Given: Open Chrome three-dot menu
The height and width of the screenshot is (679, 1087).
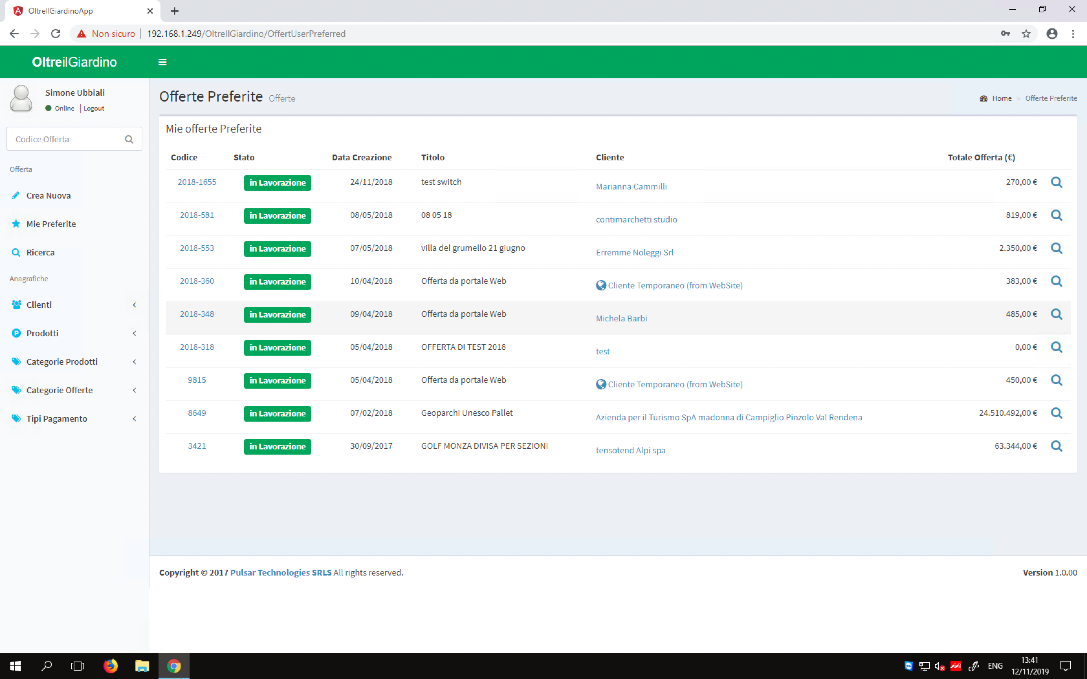Looking at the screenshot, I should tap(1073, 34).
